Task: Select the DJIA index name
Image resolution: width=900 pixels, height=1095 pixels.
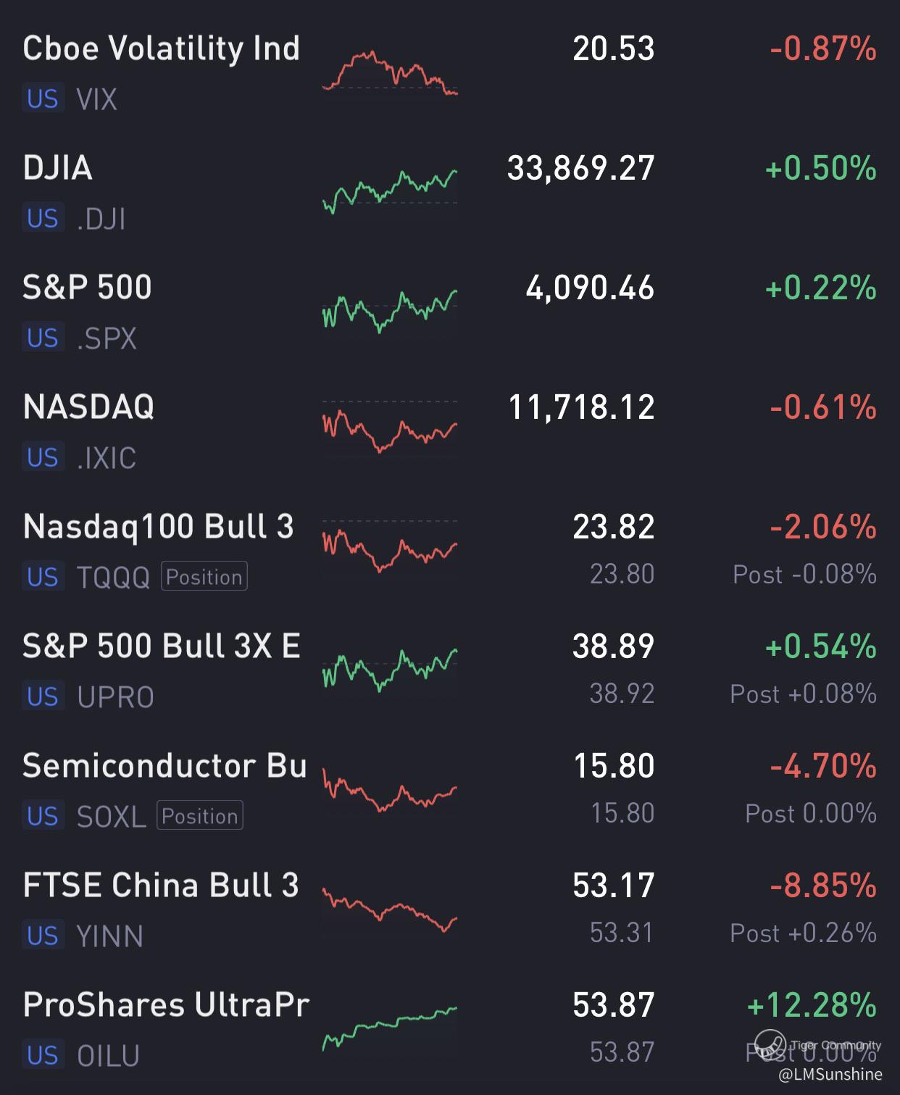Action: [x=58, y=168]
